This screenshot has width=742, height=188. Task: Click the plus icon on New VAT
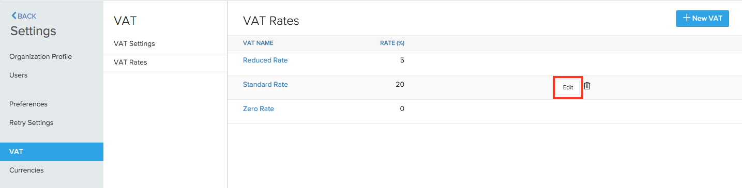point(687,18)
